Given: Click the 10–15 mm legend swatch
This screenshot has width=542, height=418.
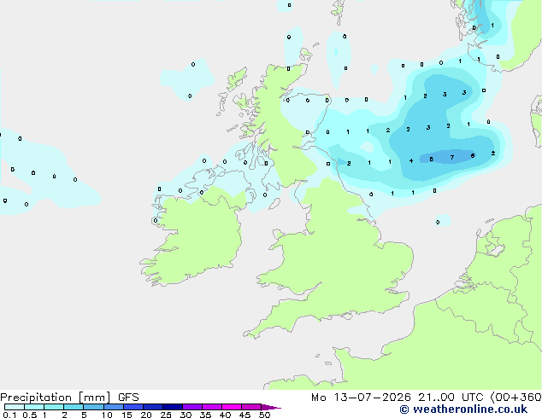Looking at the screenshot, I should pos(114,407).
